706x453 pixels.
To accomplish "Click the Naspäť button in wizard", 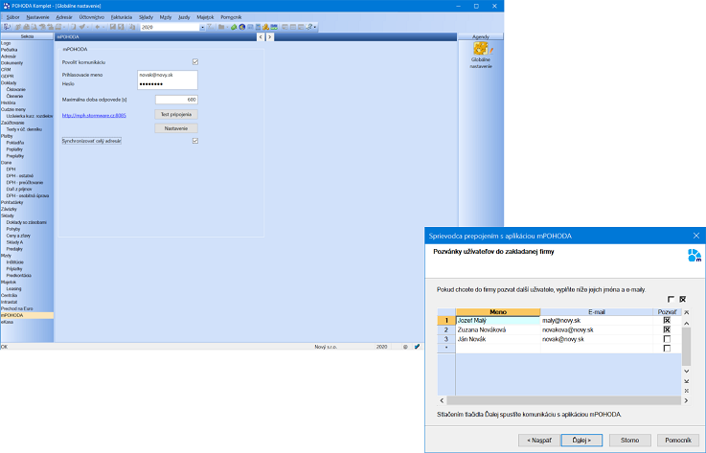I will pos(539,440).
